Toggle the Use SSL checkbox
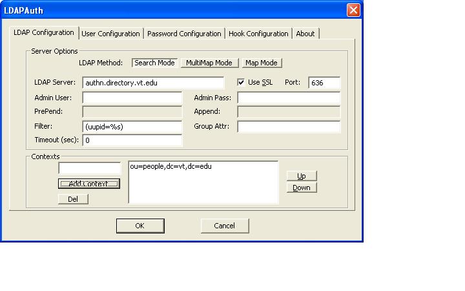Image resolution: width=465 pixels, height=291 pixels. pos(241,82)
